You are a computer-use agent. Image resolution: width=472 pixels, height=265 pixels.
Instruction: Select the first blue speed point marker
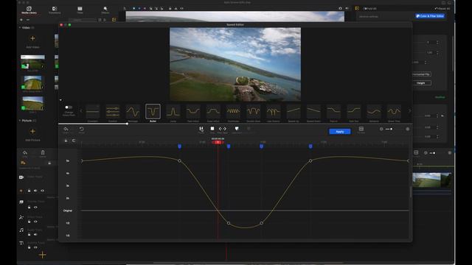[179, 146]
